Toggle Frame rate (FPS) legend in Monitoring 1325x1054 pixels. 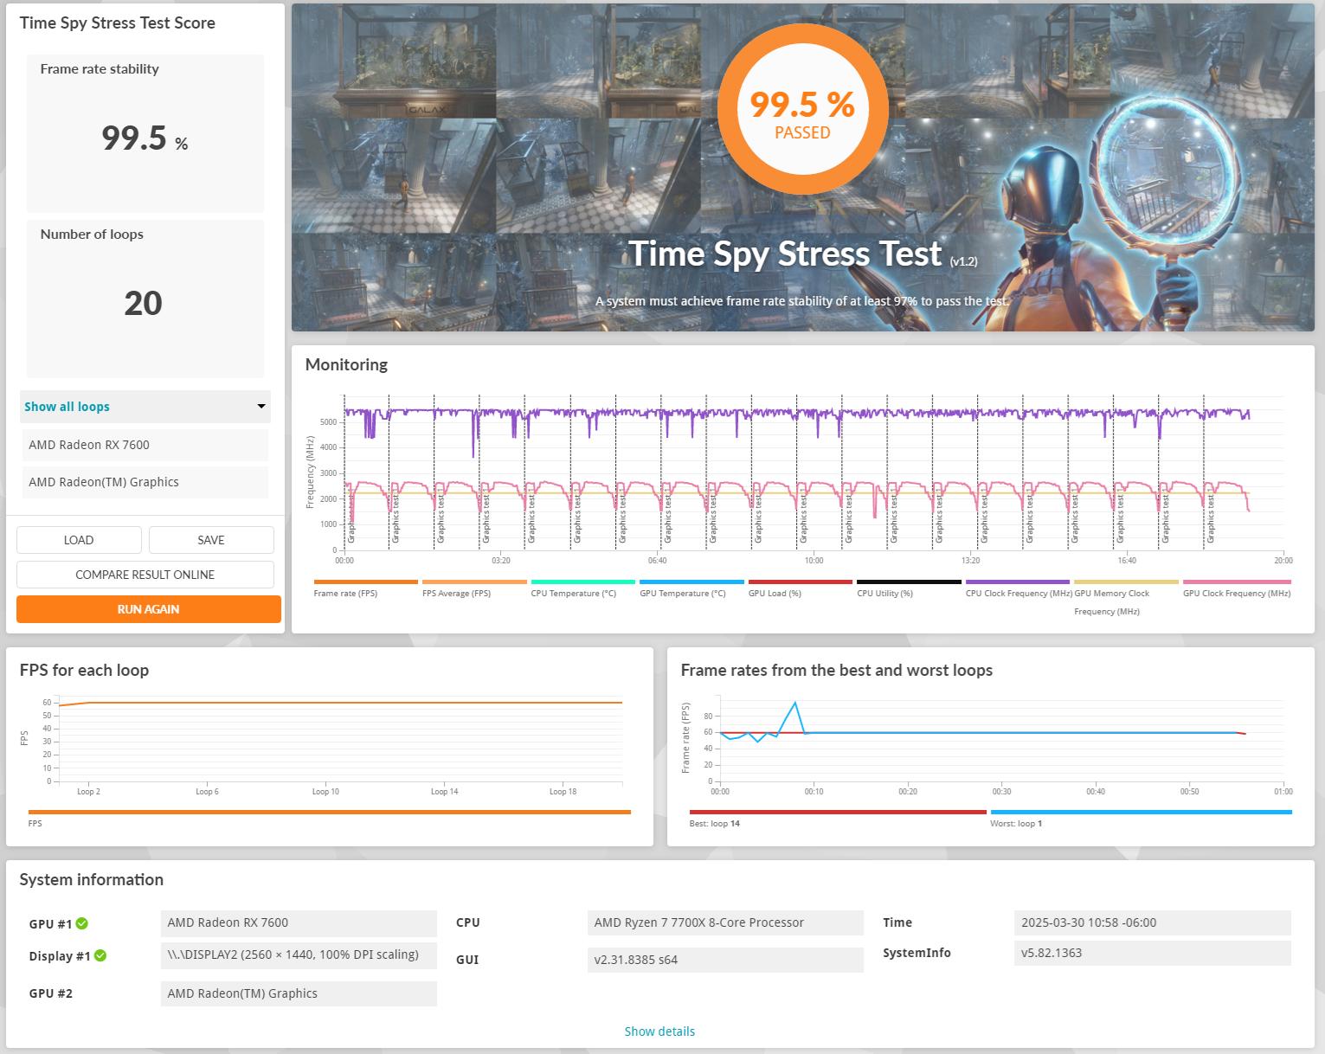point(345,594)
